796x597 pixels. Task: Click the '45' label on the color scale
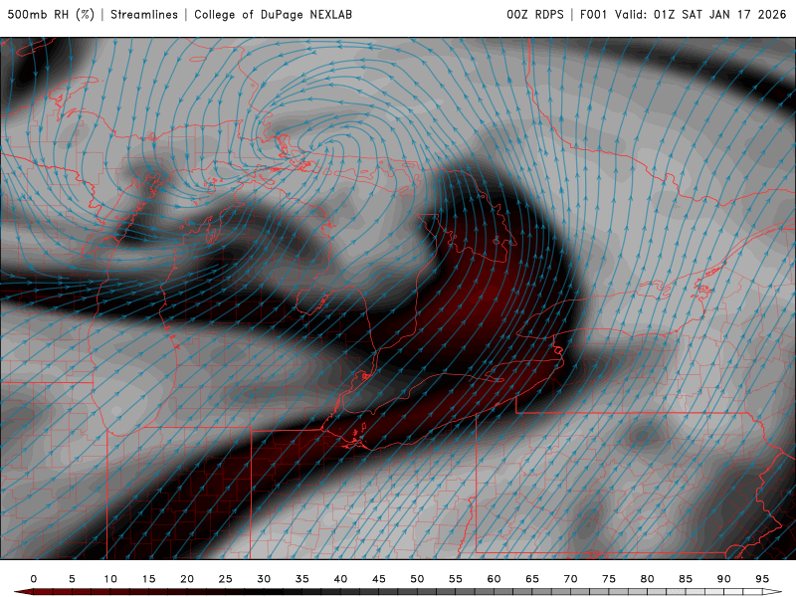(379, 579)
